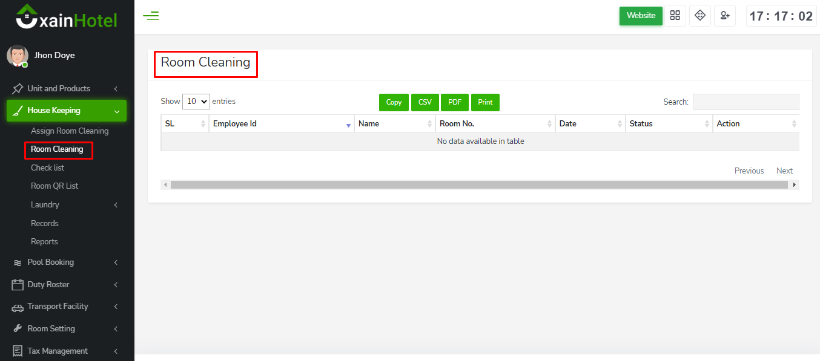Open the Room QR List page
Image resolution: width=820 pixels, height=361 pixels.
coord(55,186)
